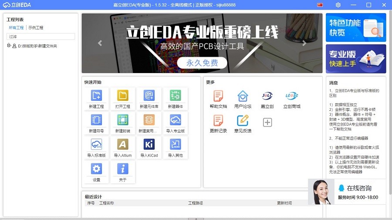Click the plus icon to add a shortcut
Screen dimensions: 392x220
tap(267, 122)
